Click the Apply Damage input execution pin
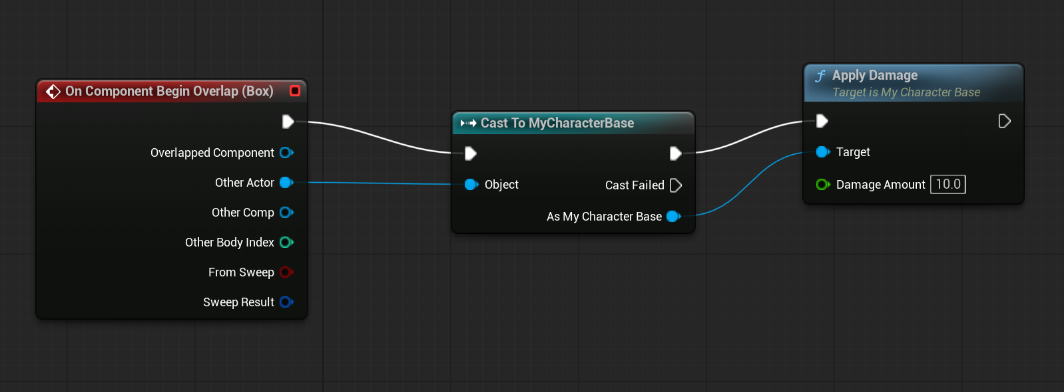This screenshot has height=392, width=1064. pyautogui.click(x=822, y=121)
